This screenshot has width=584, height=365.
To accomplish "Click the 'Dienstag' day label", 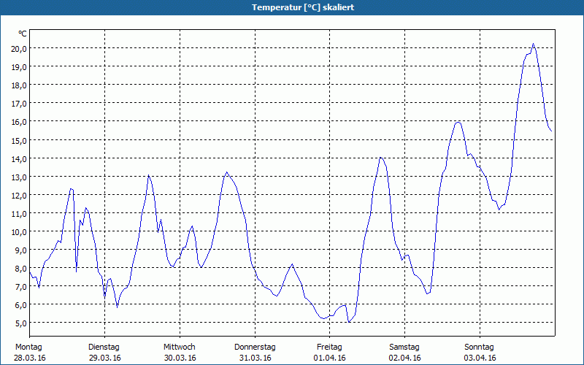I will (104, 347).
